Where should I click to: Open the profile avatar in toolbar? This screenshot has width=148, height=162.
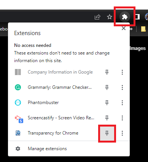pyautogui.click(x=146, y=16)
